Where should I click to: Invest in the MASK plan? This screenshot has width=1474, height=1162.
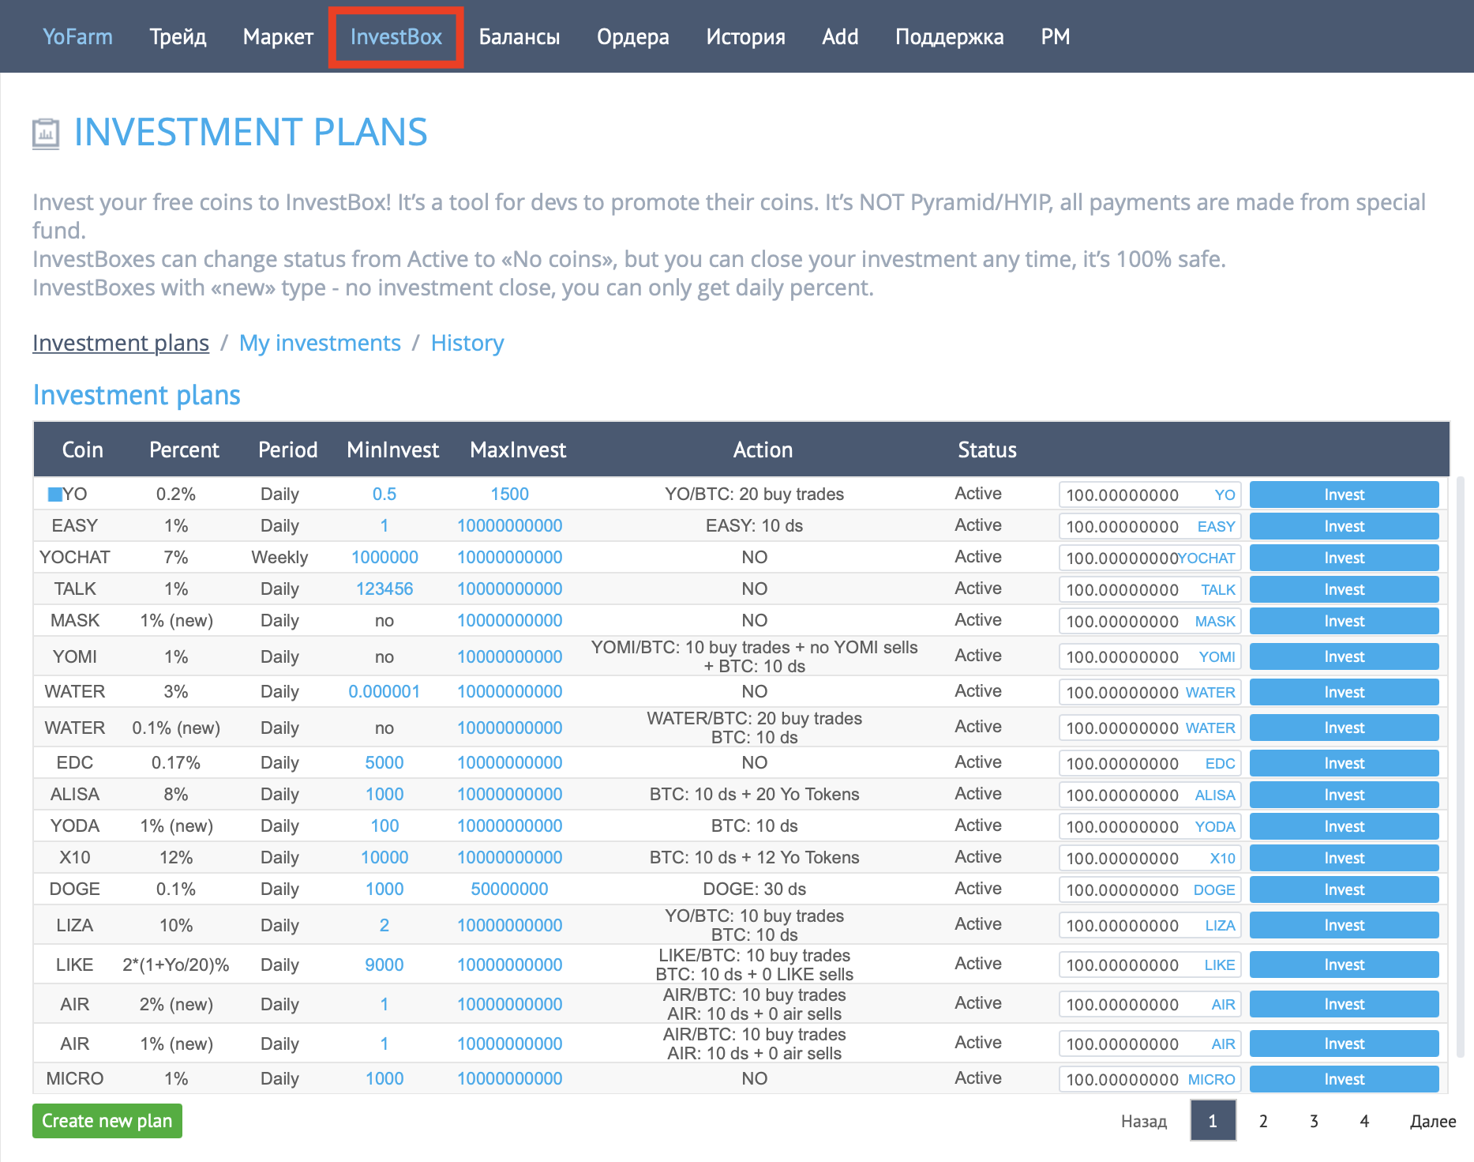tap(1344, 621)
